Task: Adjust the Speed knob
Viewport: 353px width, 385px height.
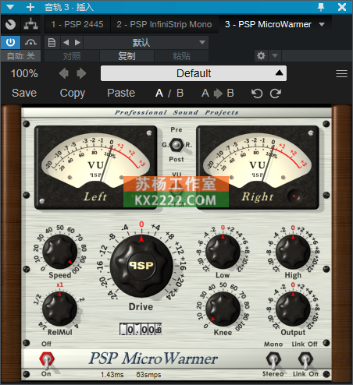Action: 60,252
